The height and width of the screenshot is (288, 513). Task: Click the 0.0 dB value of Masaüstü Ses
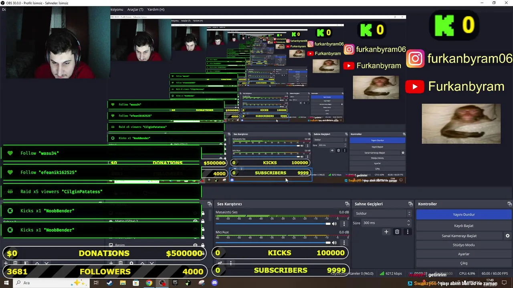coord(344,212)
